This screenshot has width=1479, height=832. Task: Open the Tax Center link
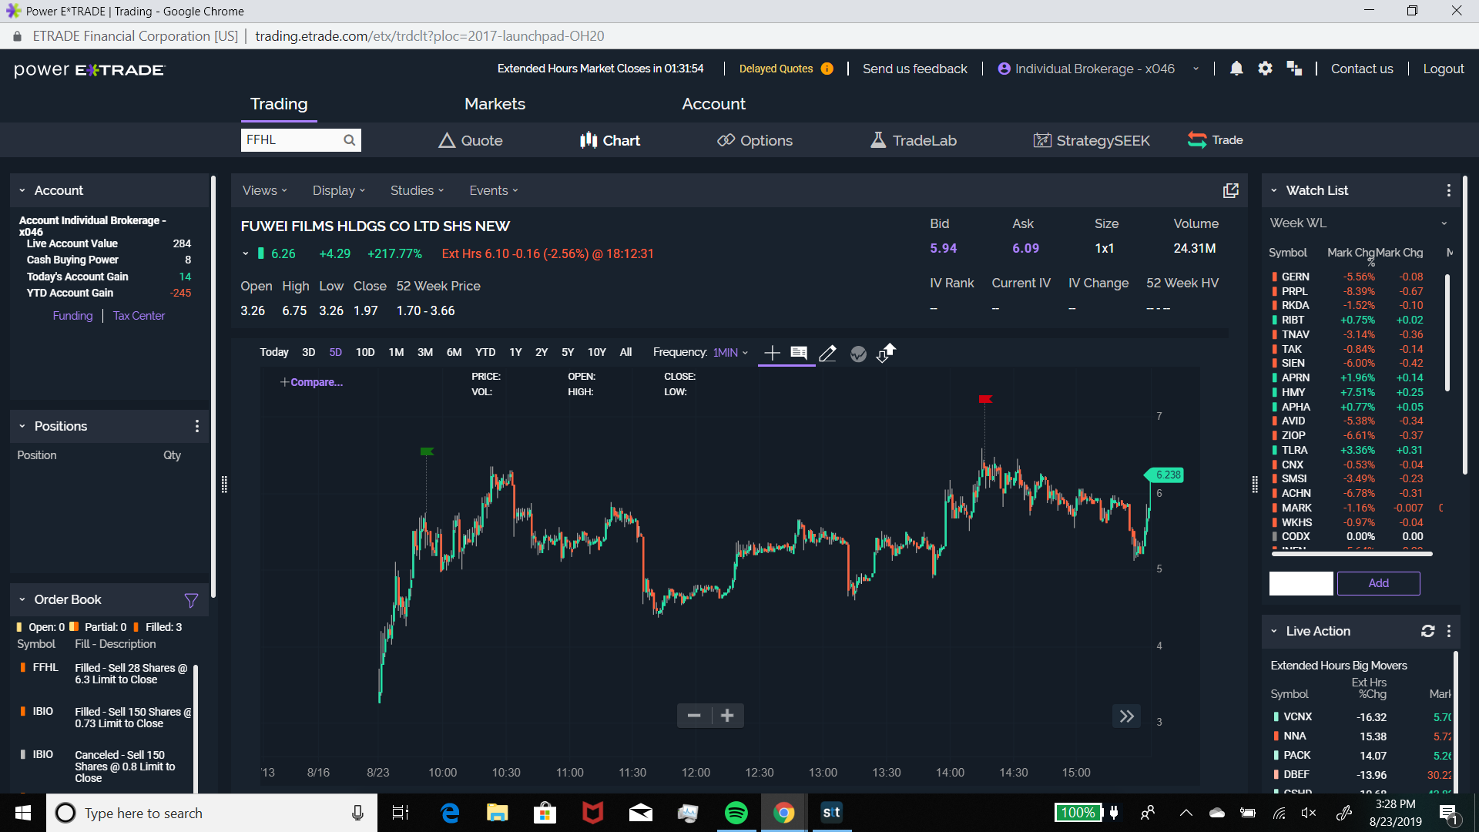tap(139, 316)
